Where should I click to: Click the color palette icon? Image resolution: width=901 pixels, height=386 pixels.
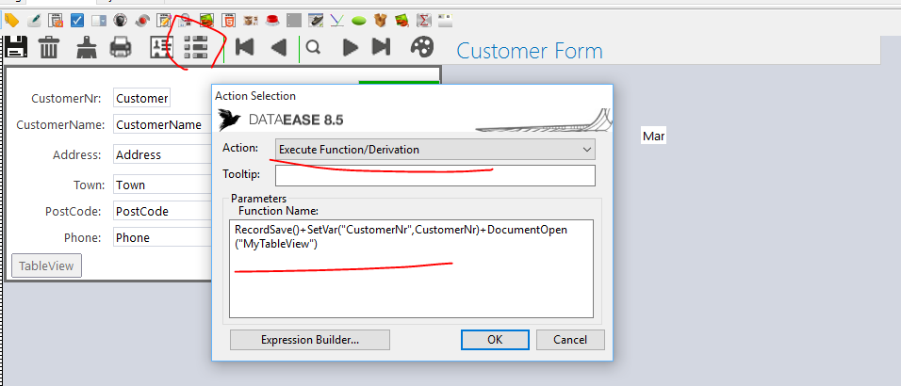pyautogui.click(x=422, y=47)
